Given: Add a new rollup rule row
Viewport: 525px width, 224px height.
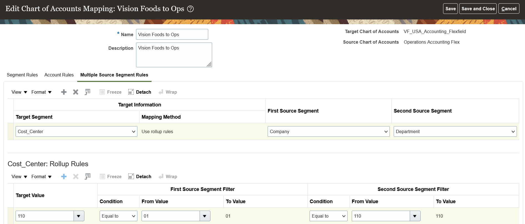Looking at the screenshot, I should (x=64, y=176).
